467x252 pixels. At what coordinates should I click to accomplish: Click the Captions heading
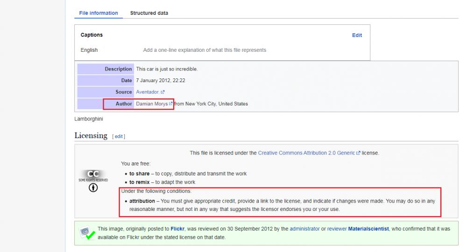[x=92, y=35]
